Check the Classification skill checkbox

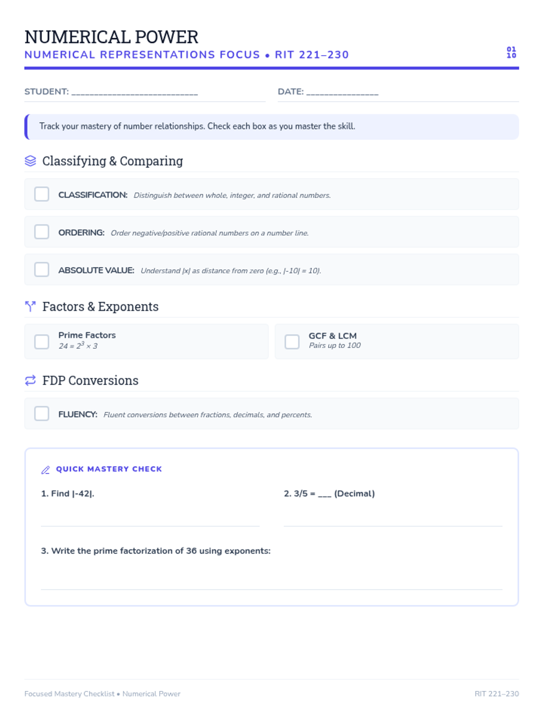click(42, 194)
